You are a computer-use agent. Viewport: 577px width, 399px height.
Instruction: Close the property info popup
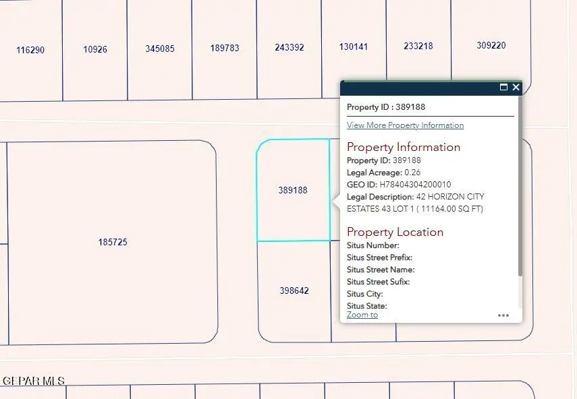tap(516, 88)
